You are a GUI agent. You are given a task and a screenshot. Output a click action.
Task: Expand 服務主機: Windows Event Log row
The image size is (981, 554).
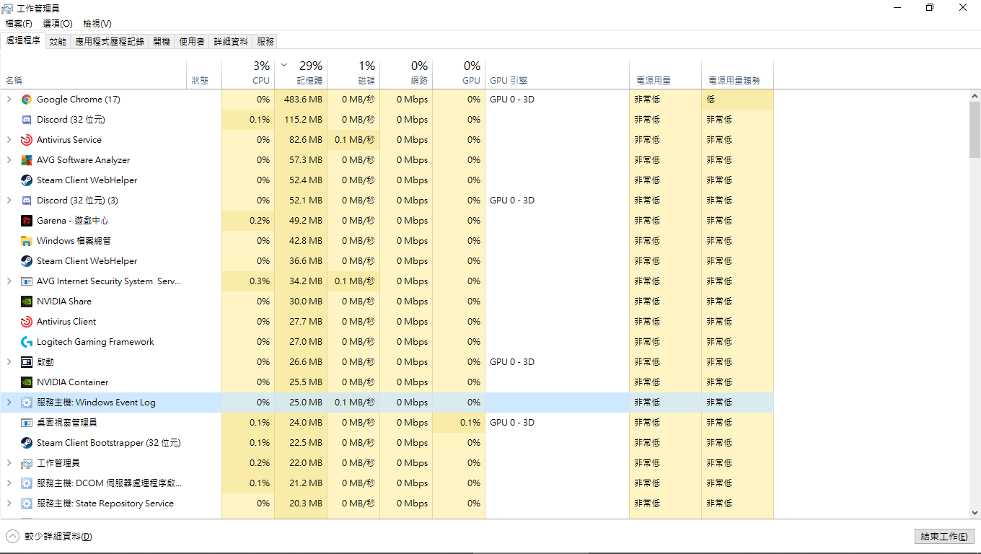(9, 403)
